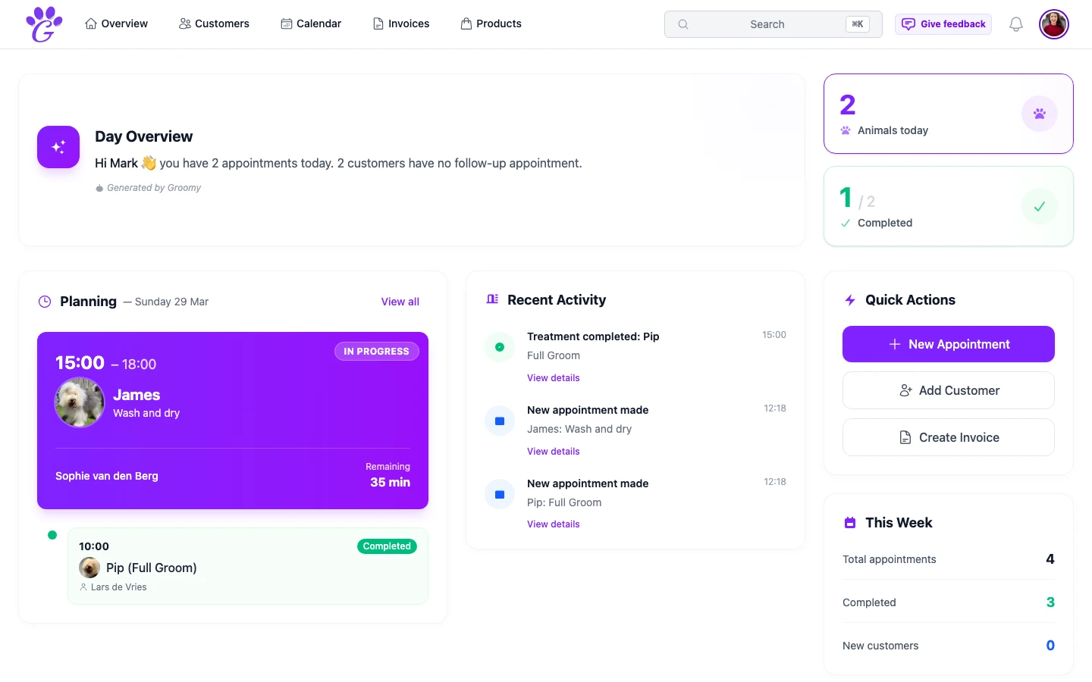Click the Day Overview sparkle icon
This screenshot has height=682, width=1092.
coord(58,147)
